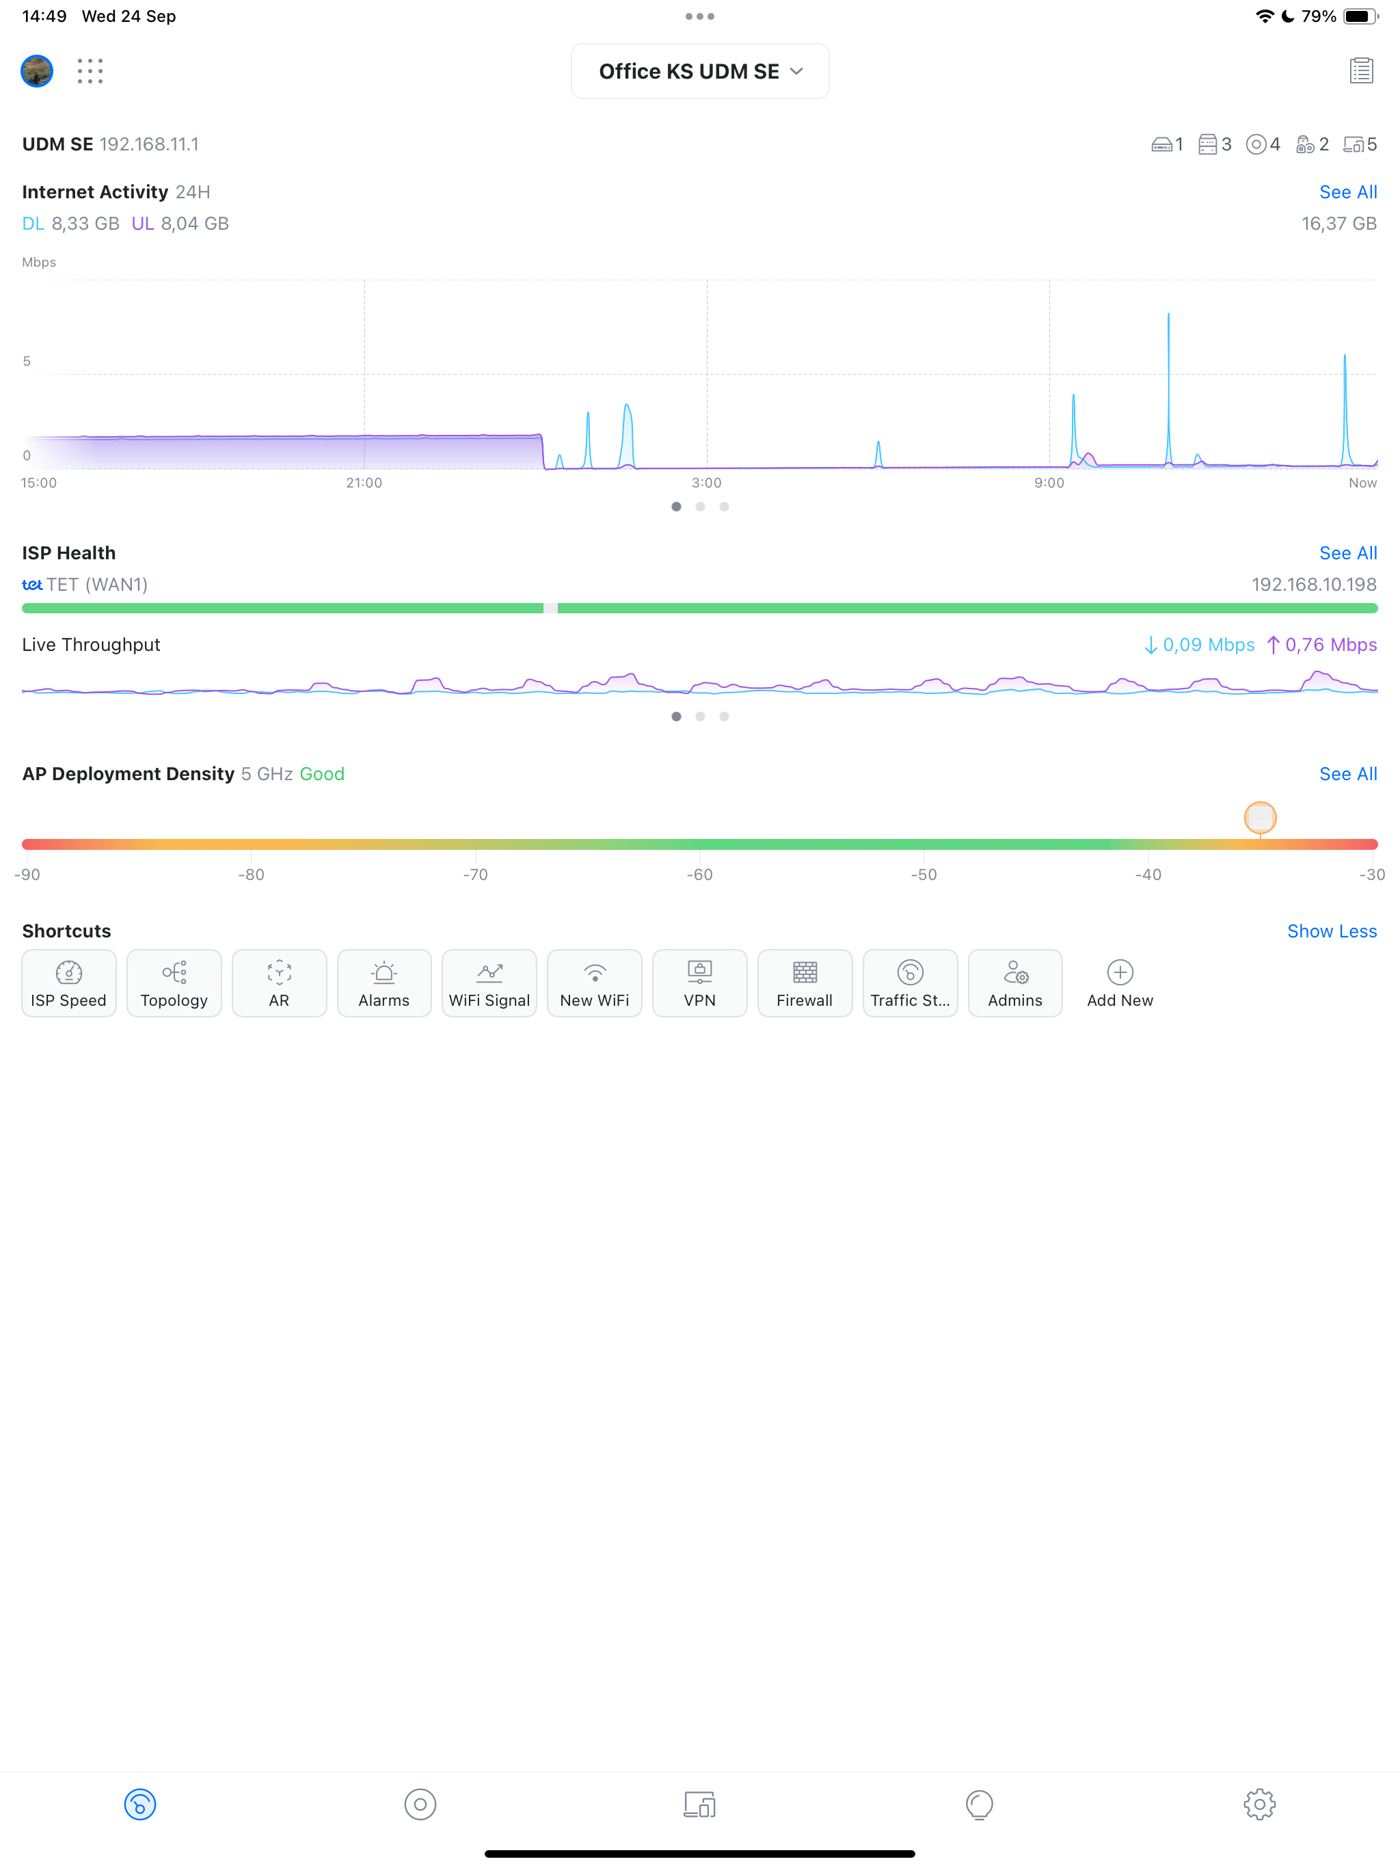Screen dimensions: 1400x1868
Task: Open the Traffic Stats shortcut
Action: tap(909, 983)
